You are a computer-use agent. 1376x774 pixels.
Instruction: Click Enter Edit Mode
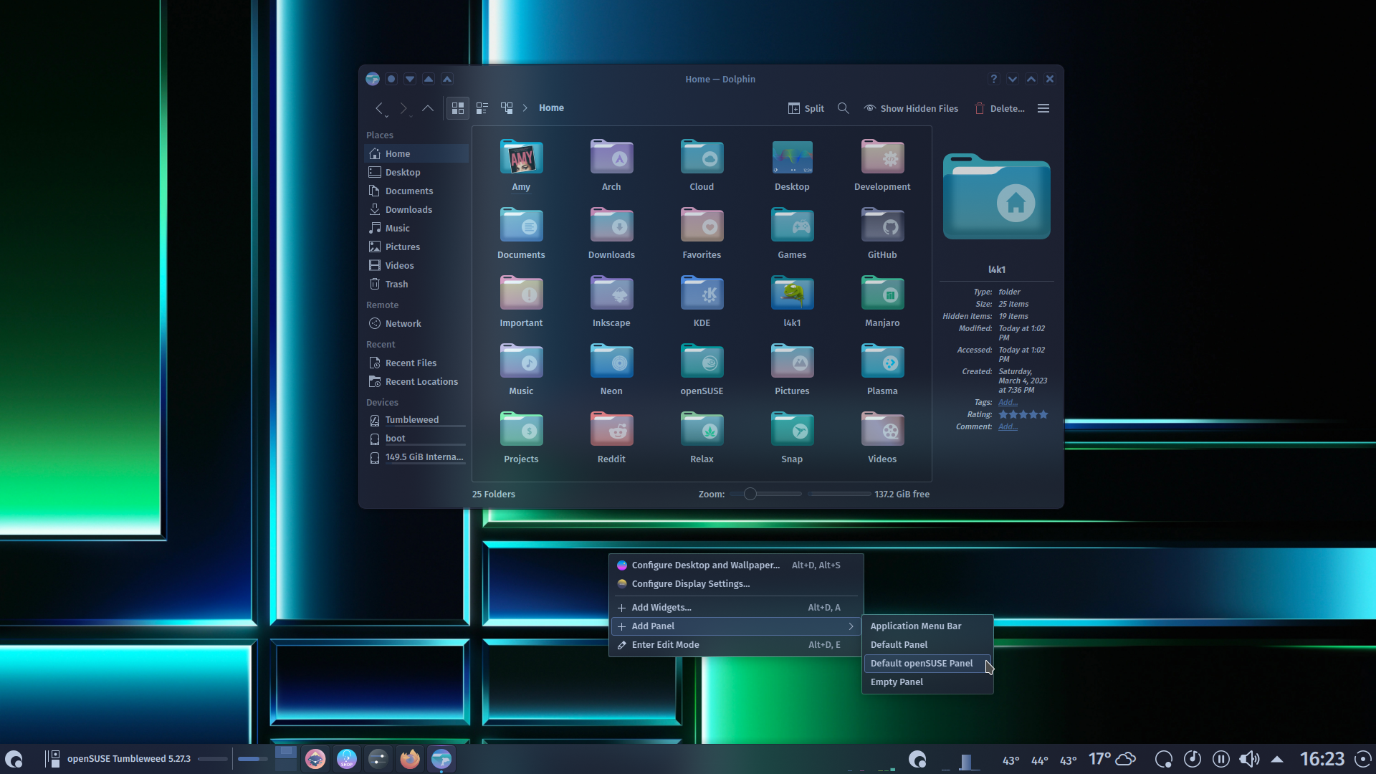[665, 644]
